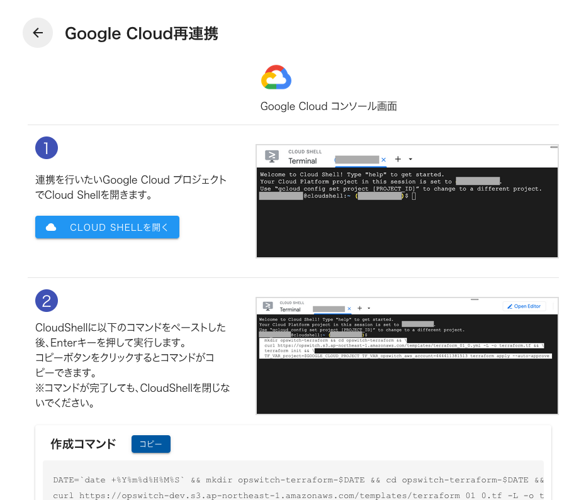The image size is (574, 500).
Task: Click the Open Editor button
Action: click(x=524, y=306)
